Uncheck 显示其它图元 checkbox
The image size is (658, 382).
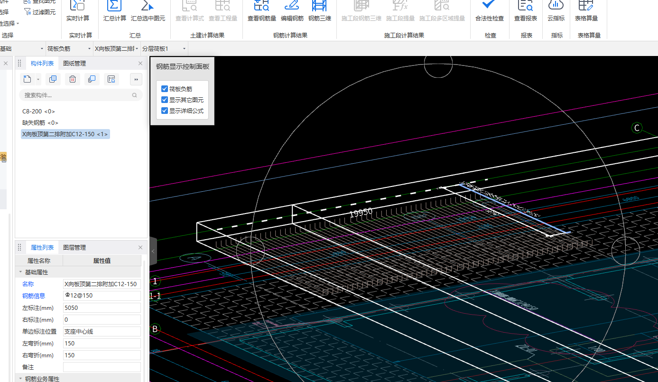pos(165,100)
